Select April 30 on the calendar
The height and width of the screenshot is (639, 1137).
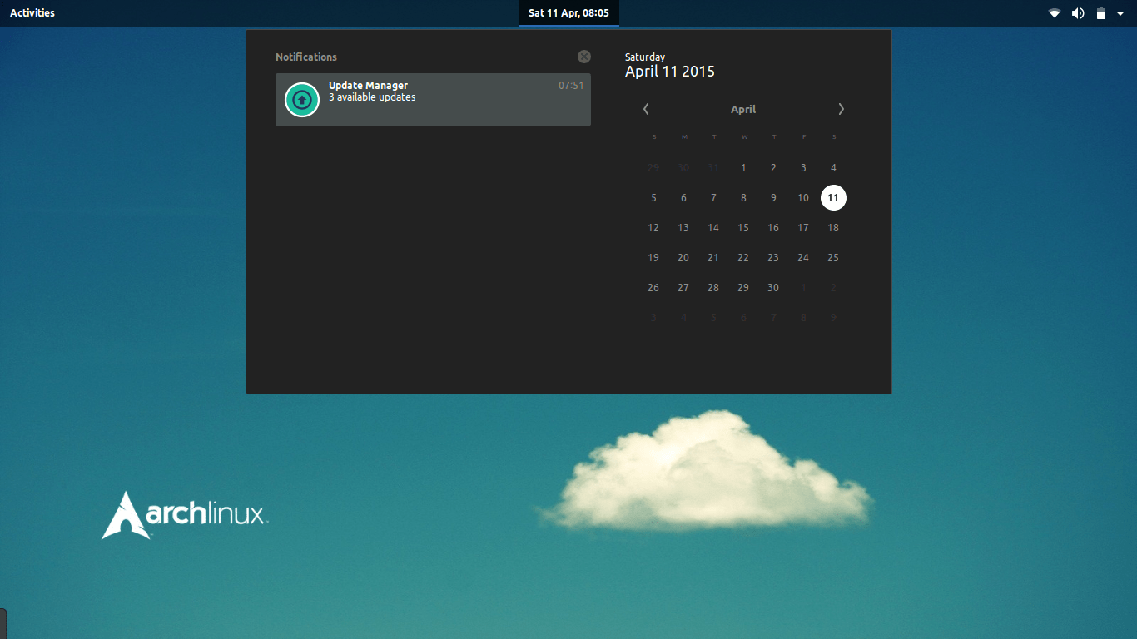[773, 287]
